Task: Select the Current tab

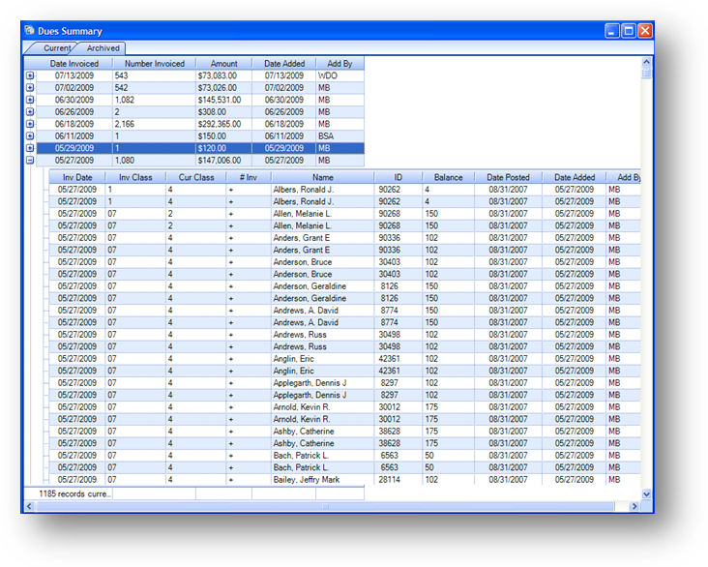Action: 56,47
